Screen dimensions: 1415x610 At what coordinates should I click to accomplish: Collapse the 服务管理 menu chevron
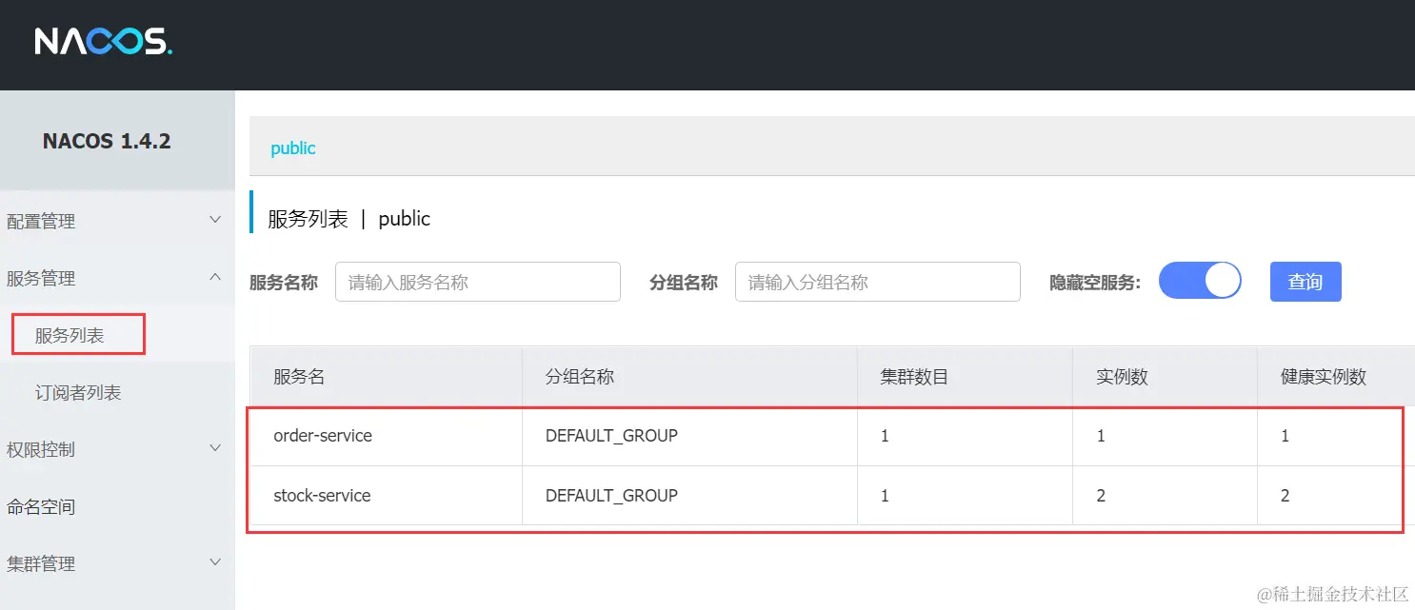coord(215,277)
